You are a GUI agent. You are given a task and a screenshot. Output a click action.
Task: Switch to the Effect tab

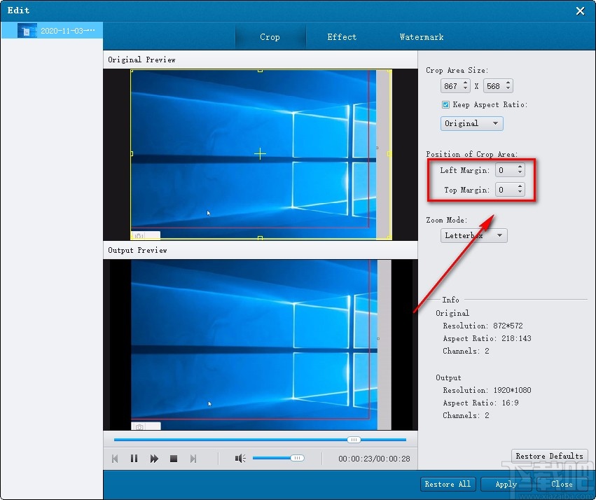(x=342, y=37)
